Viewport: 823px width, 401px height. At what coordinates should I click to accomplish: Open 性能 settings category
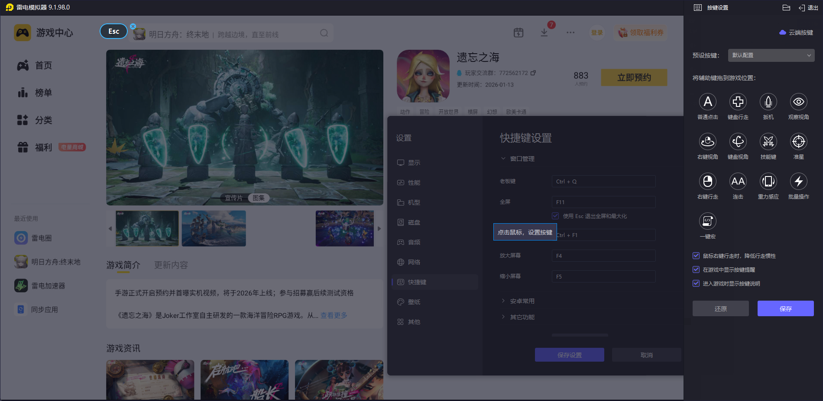pyautogui.click(x=409, y=183)
